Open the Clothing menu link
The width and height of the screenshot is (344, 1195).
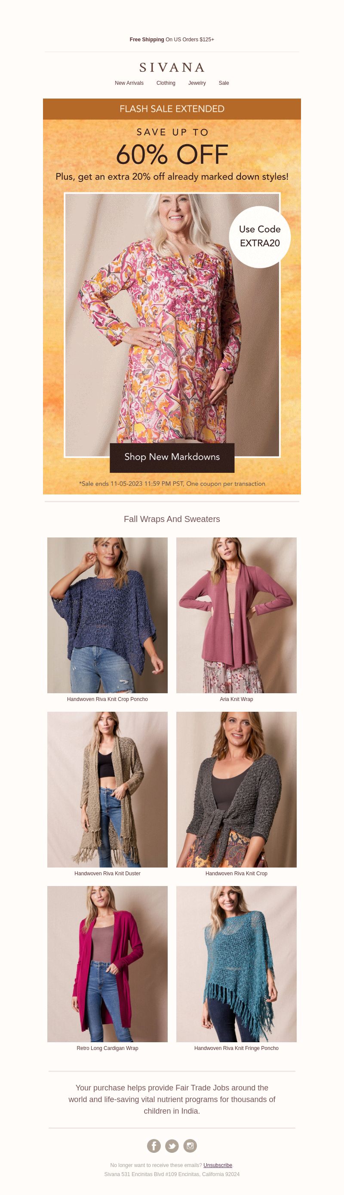point(166,83)
